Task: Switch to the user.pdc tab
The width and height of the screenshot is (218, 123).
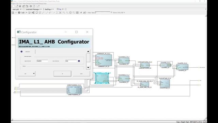Action: tap(16, 9)
